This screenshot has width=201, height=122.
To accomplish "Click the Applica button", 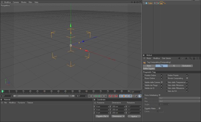I will (134, 116).
